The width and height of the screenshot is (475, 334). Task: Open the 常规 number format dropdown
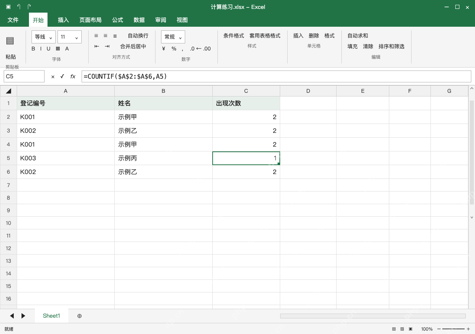coord(173,37)
